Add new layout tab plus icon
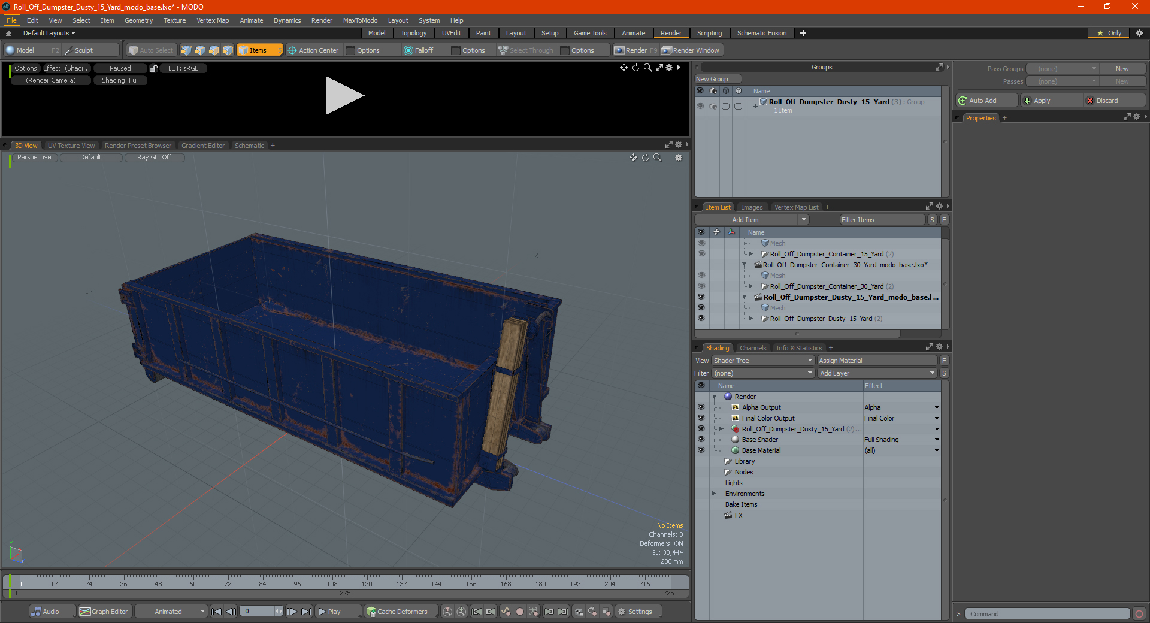 click(x=803, y=33)
